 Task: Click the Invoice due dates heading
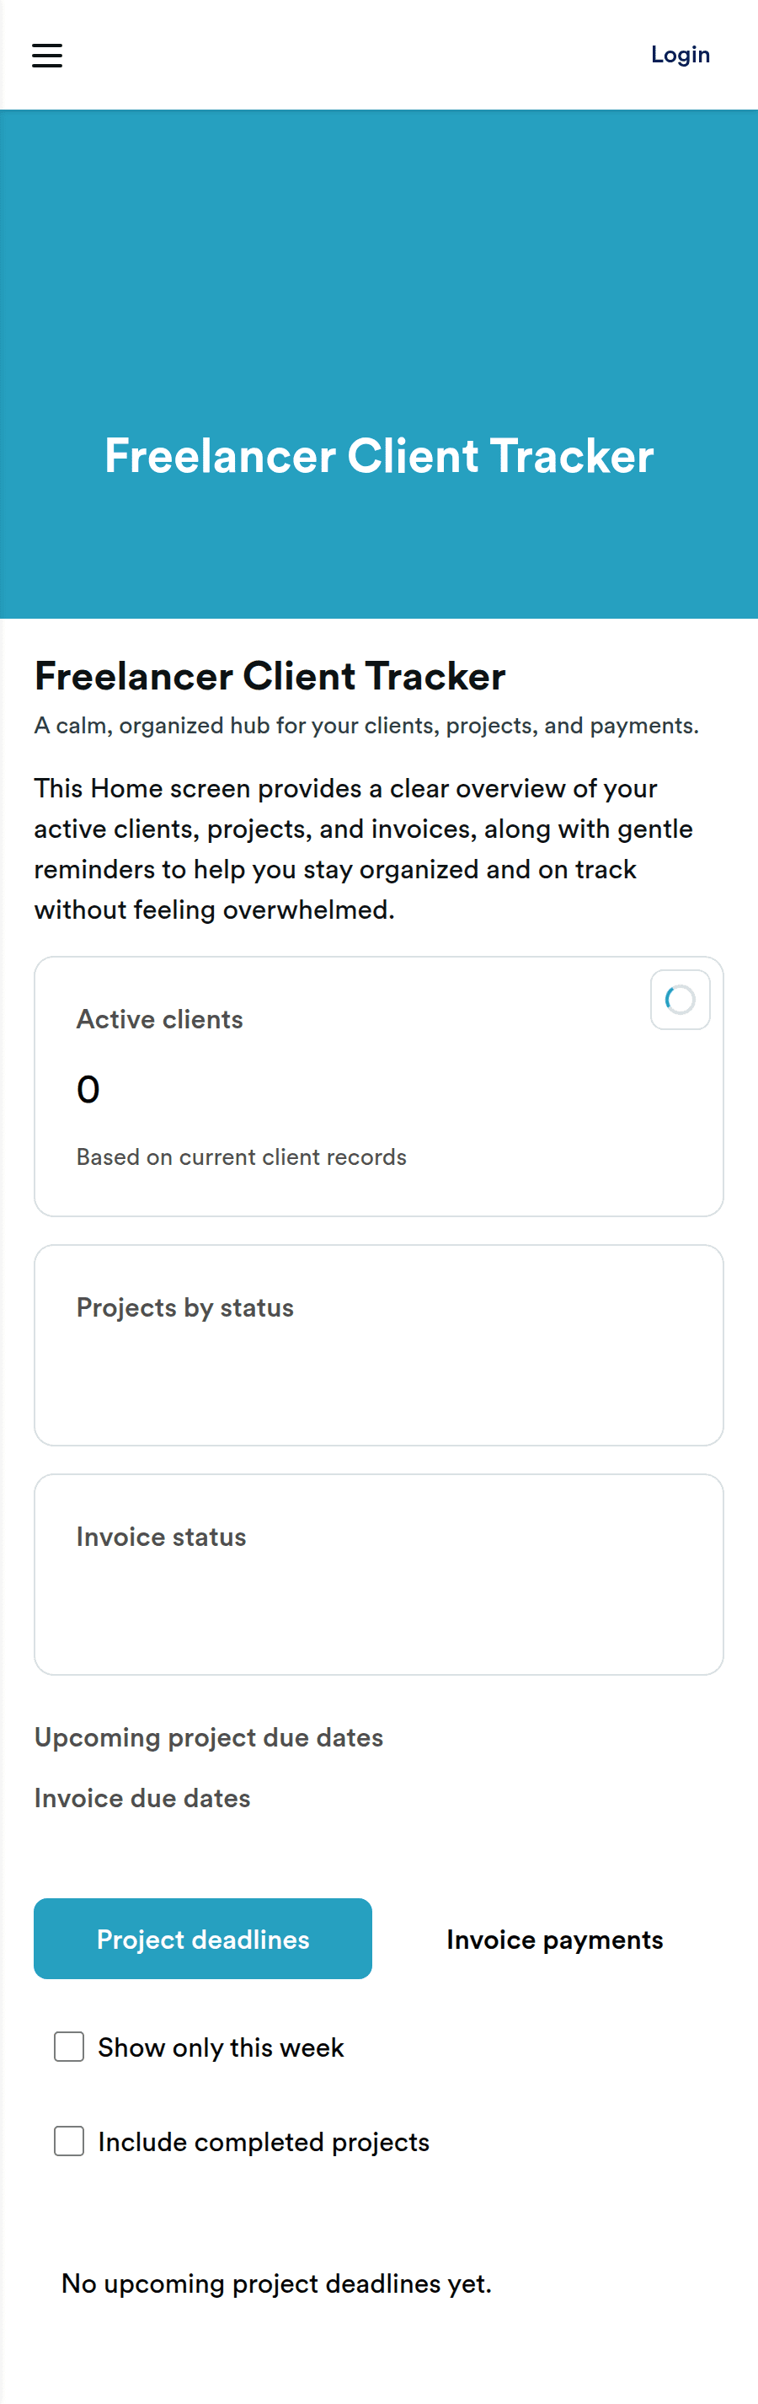[142, 1797]
